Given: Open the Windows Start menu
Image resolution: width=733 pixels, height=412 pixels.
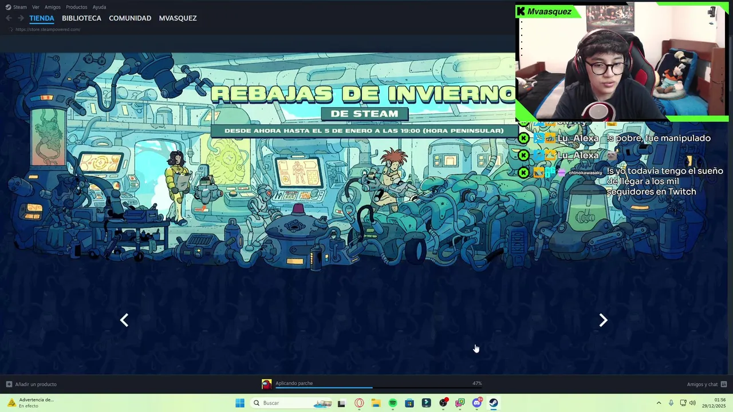Looking at the screenshot, I should pyautogui.click(x=240, y=403).
